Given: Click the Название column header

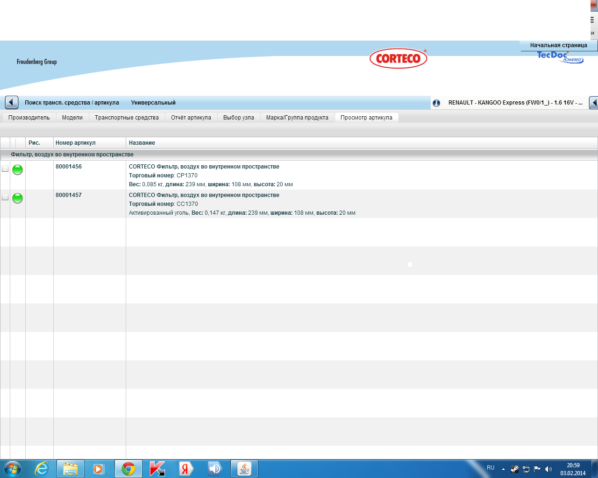Looking at the screenshot, I should point(362,143).
